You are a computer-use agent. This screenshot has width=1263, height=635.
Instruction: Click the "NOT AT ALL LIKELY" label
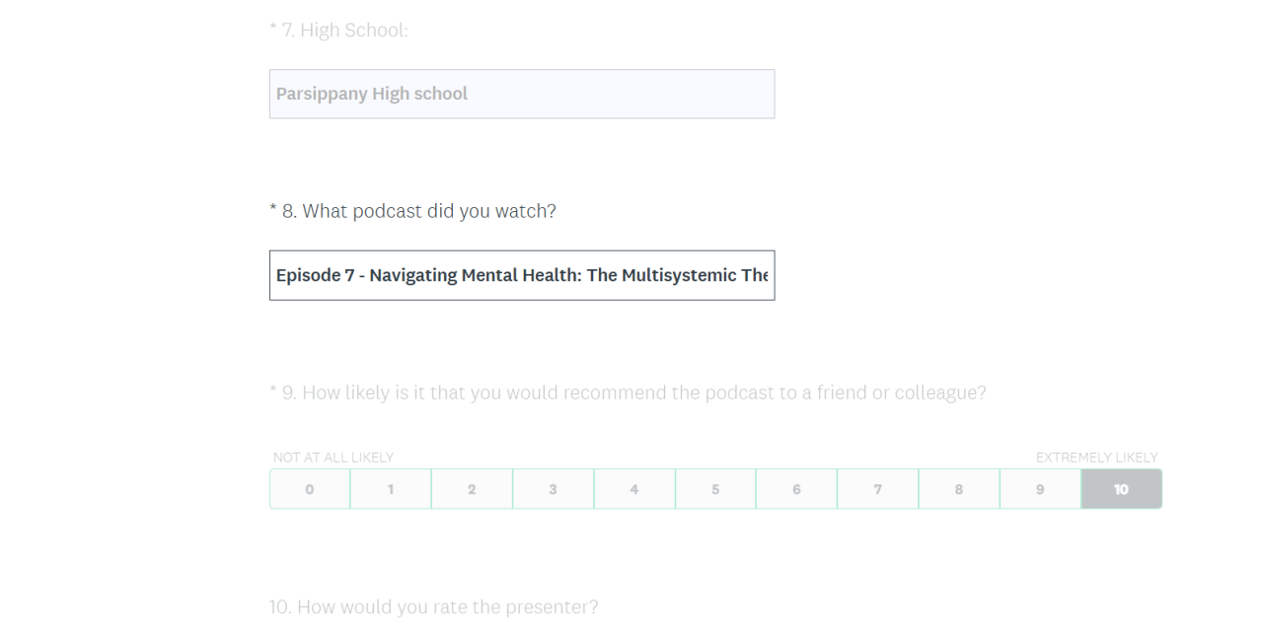coord(334,458)
